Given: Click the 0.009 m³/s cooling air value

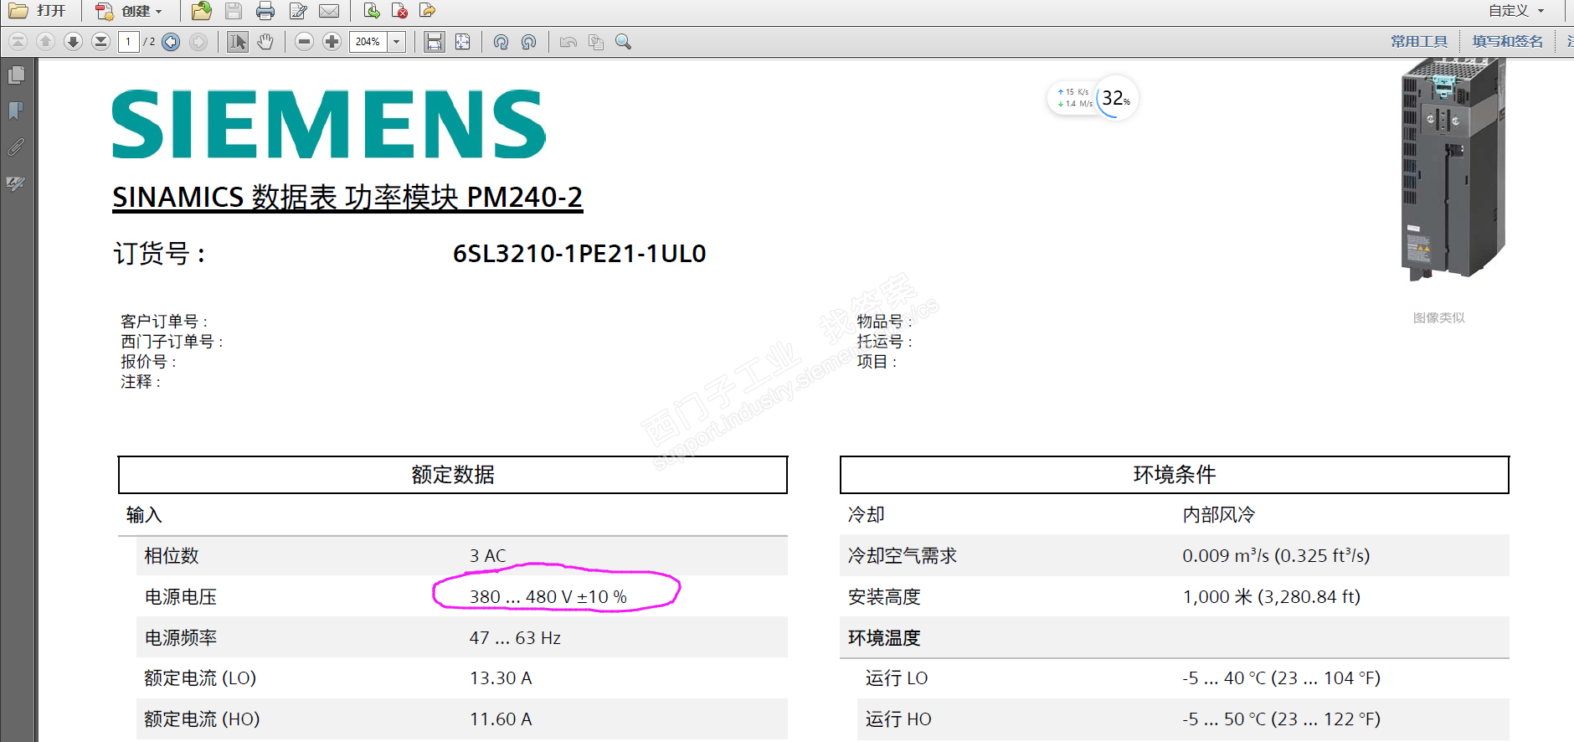Looking at the screenshot, I should coord(1276,556).
